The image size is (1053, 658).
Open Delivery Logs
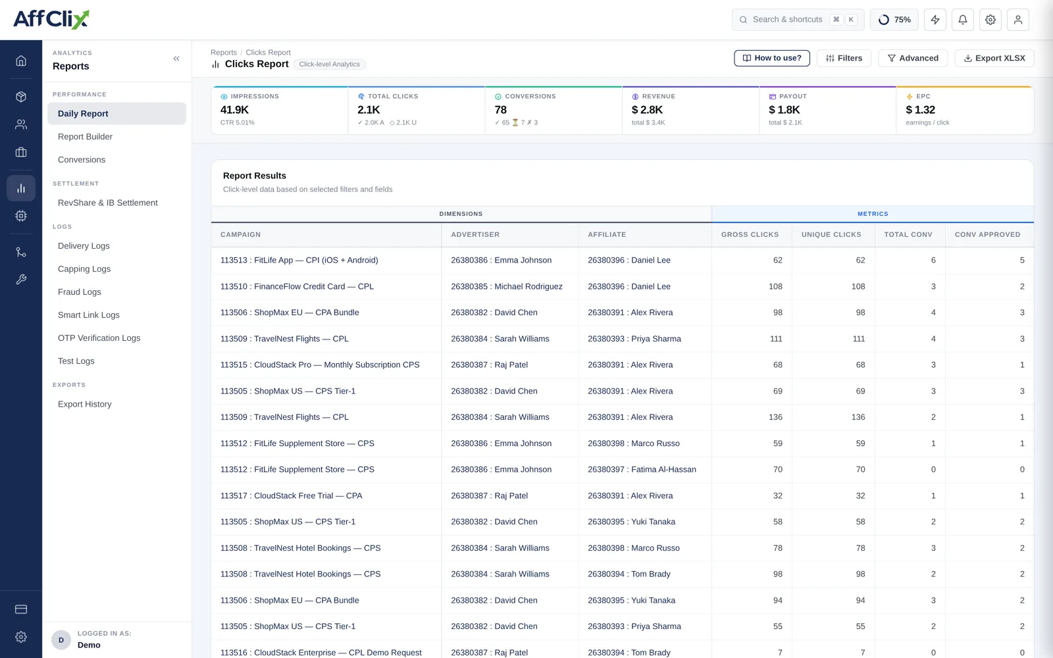tap(116, 245)
